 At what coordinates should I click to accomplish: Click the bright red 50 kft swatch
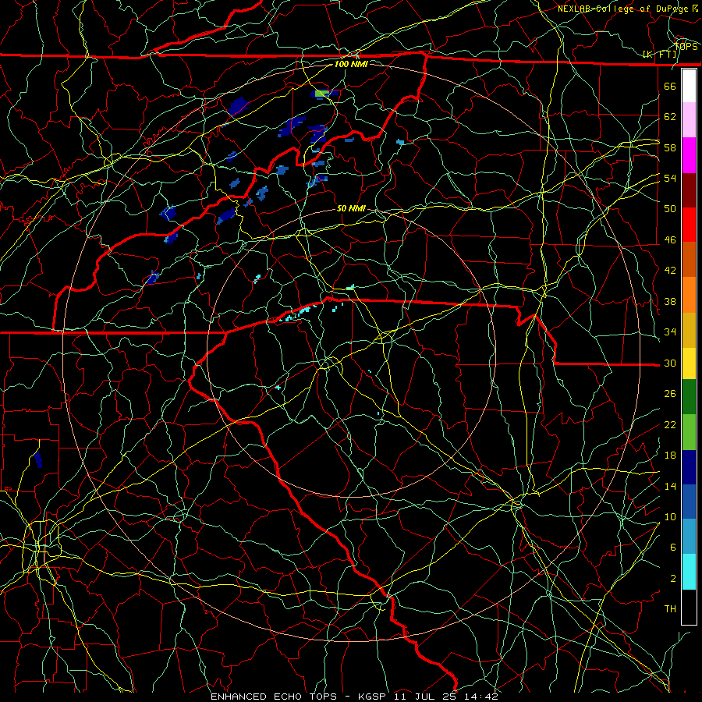pyautogui.click(x=689, y=225)
